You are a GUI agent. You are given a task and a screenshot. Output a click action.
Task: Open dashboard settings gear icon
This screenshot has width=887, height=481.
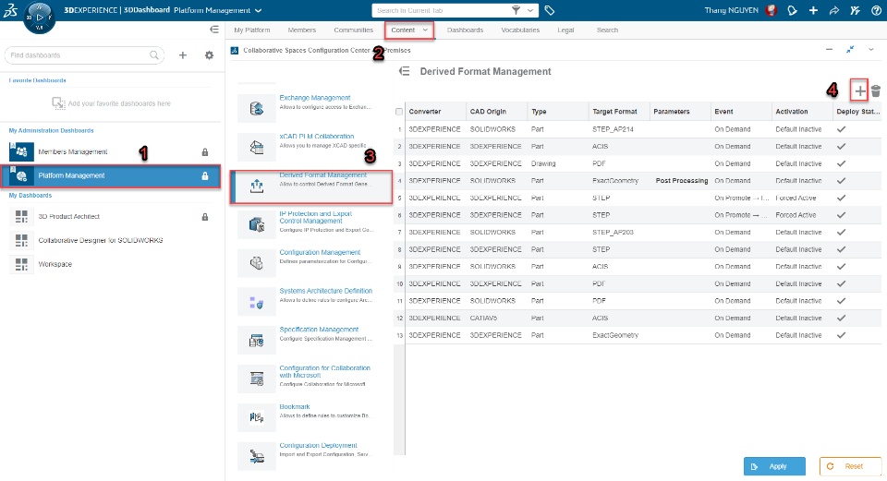pos(209,55)
